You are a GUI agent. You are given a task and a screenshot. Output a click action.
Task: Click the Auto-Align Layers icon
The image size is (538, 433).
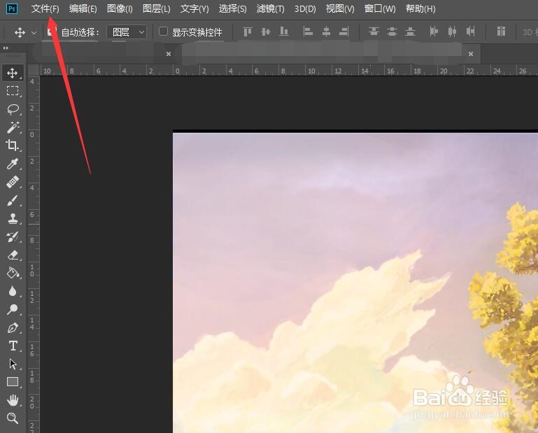pyautogui.click(x=501, y=31)
